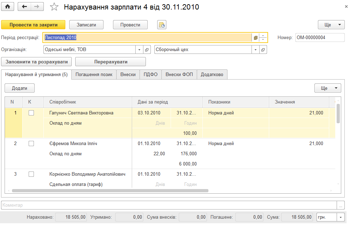Open the currency грн. dropdown

[341, 217]
